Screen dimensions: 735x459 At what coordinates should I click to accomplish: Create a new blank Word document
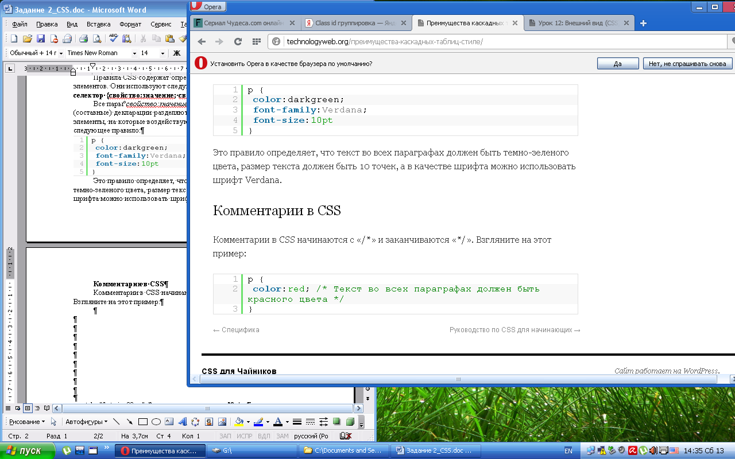[x=14, y=39]
